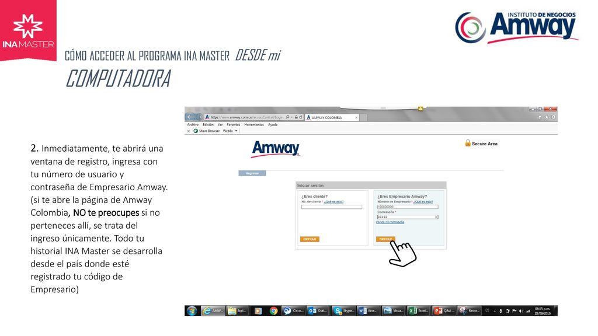Click the Bluetooth tray icon
Image resolution: width=598 pixels, height=336 pixels.
(x=500, y=311)
